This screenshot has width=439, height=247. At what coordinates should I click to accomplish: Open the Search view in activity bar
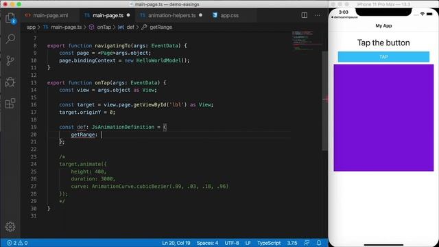pyautogui.click(x=10, y=38)
